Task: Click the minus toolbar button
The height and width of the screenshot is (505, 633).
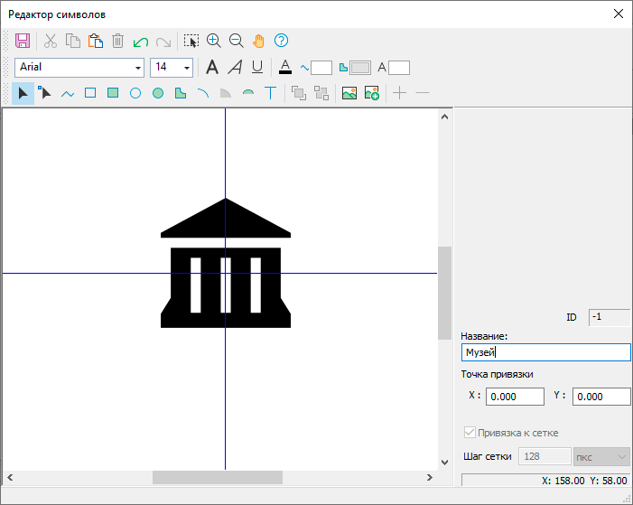Action: point(423,93)
